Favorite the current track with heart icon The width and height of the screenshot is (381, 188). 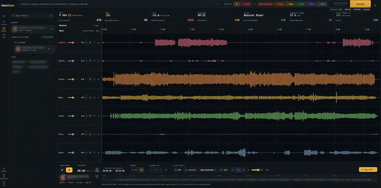point(97,177)
